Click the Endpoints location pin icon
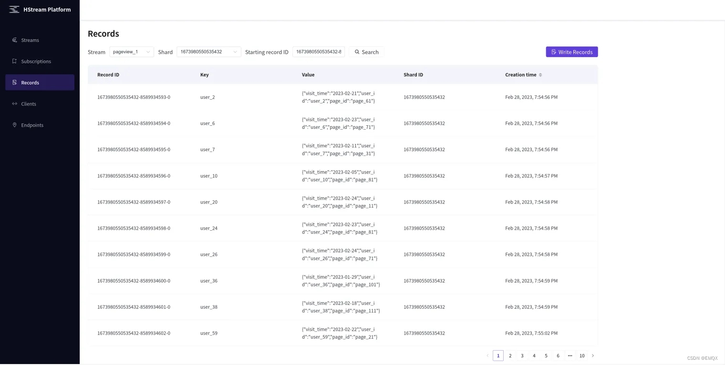Viewport: 725px width, 365px height. coord(15,125)
